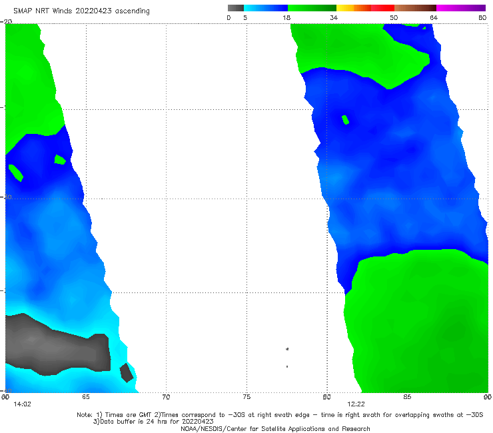Screen dimensions: 493x433
Task: Click the small dark gray patch near the left swath's right edge
Action: [127, 373]
